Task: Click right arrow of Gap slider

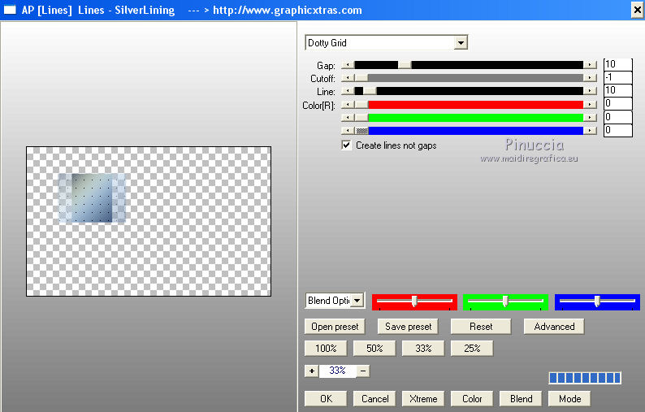Action: point(590,65)
